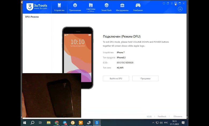This screenshot has width=209, height=126.
Task: Select DFU-Режим in the sidebar
Action: tap(32, 17)
